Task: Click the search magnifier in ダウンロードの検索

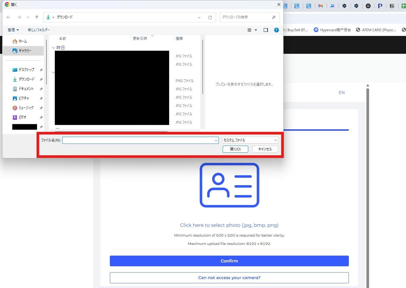Action: click(274, 17)
